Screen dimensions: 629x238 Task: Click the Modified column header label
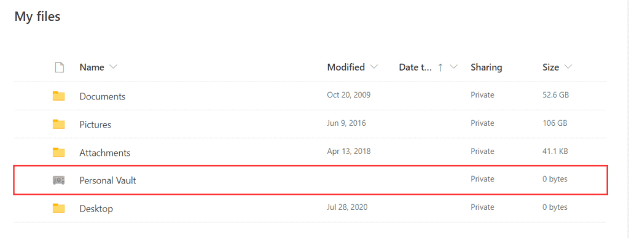point(346,67)
